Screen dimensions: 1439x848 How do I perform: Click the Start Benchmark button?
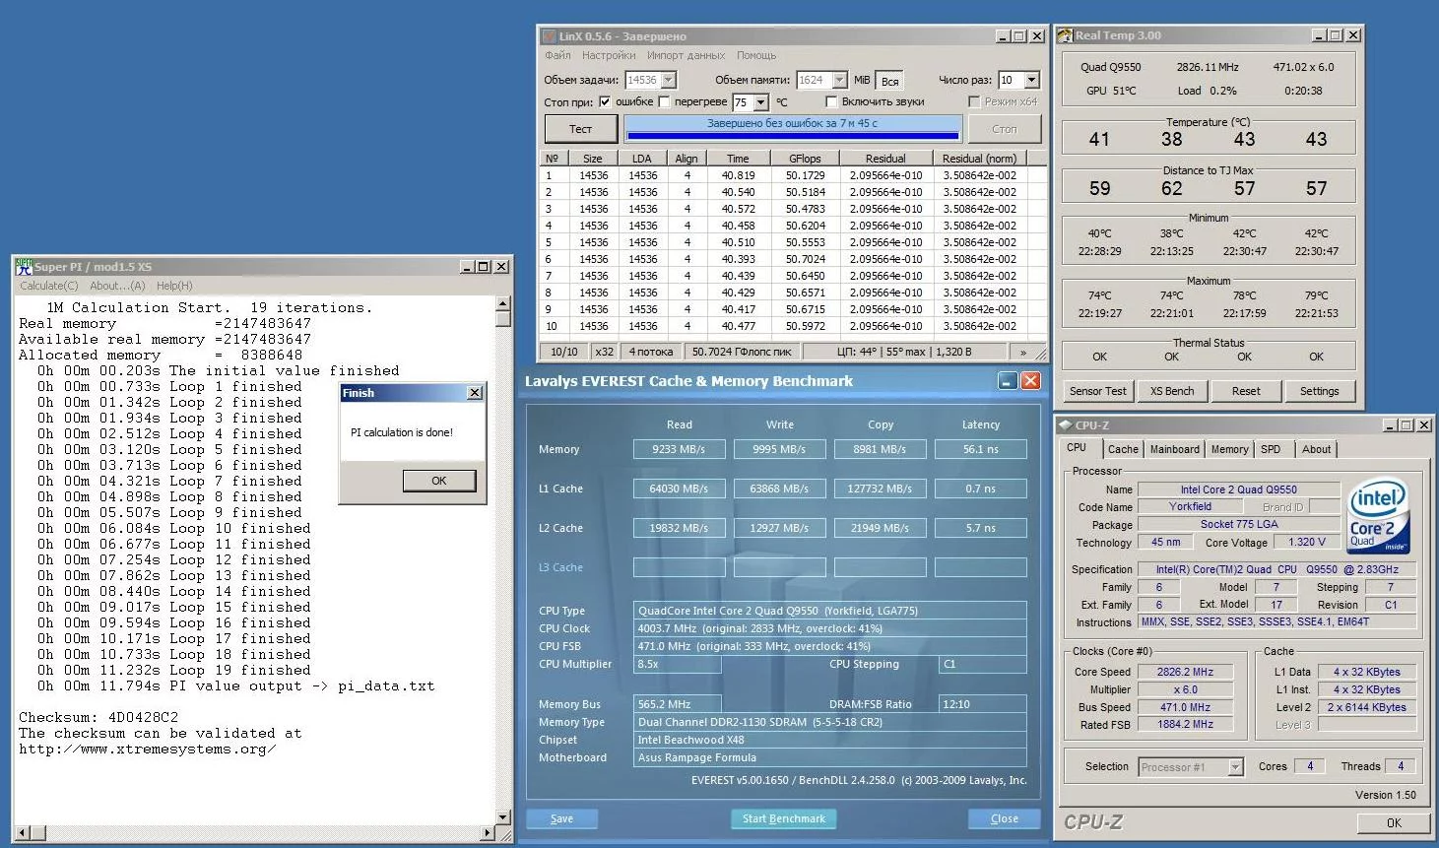click(784, 818)
